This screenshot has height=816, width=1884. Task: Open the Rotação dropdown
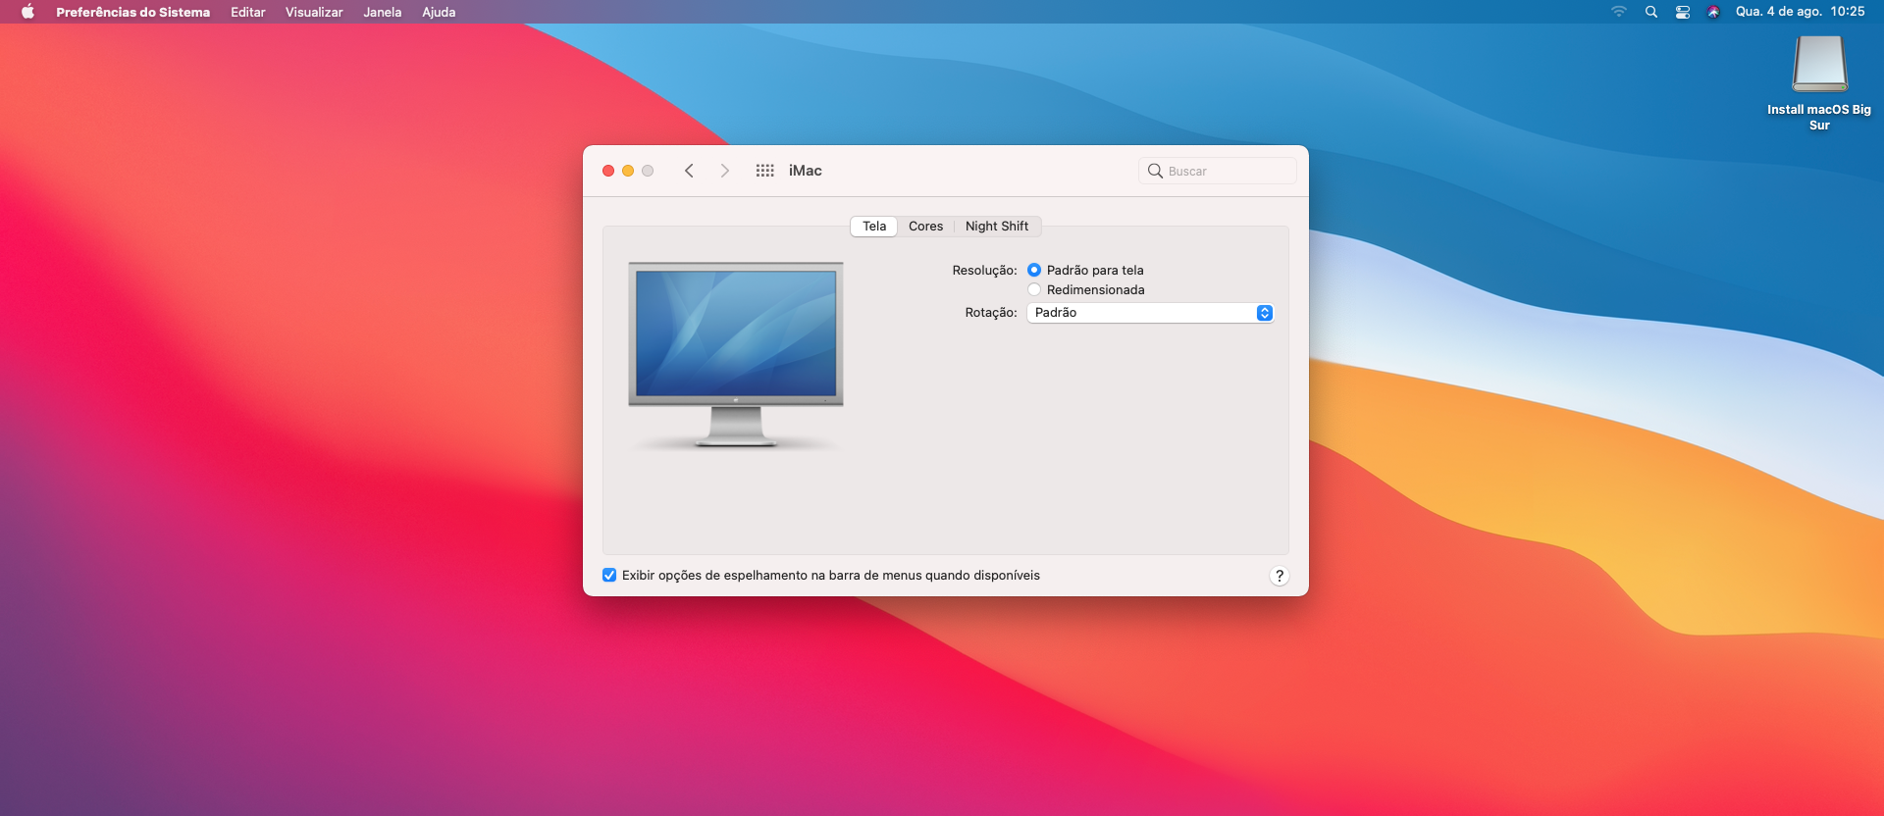tap(1150, 313)
